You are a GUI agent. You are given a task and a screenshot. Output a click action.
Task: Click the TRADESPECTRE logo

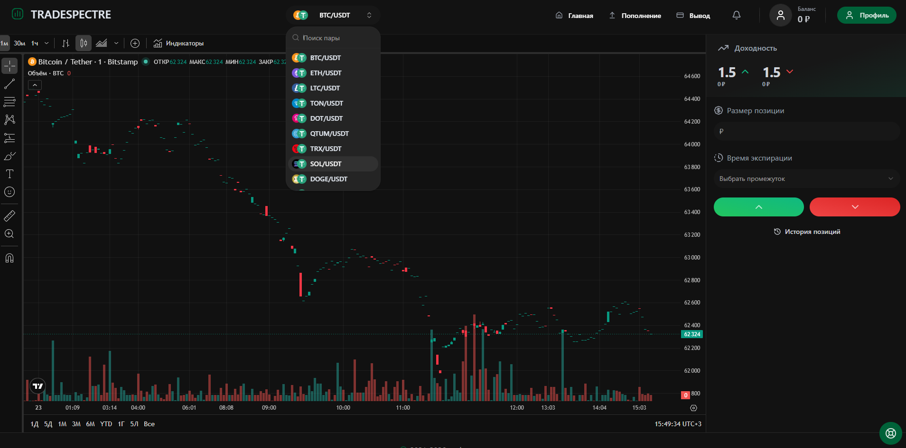click(62, 15)
